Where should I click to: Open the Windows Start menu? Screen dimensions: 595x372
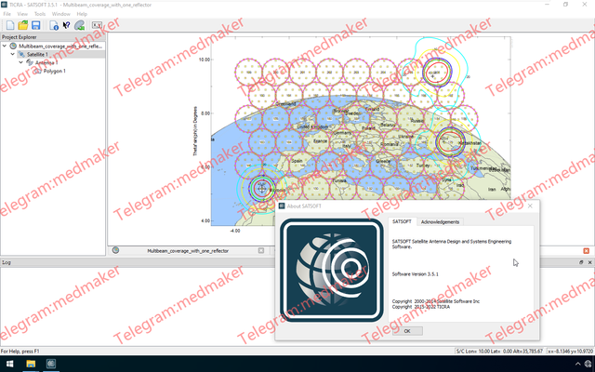(x=9, y=364)
